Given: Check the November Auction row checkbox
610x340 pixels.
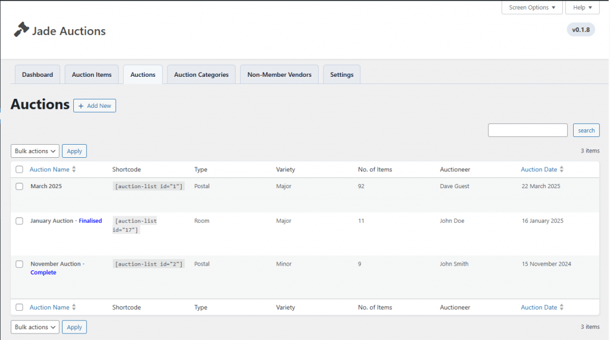Looking at the screenshot, I should point(20,264).
